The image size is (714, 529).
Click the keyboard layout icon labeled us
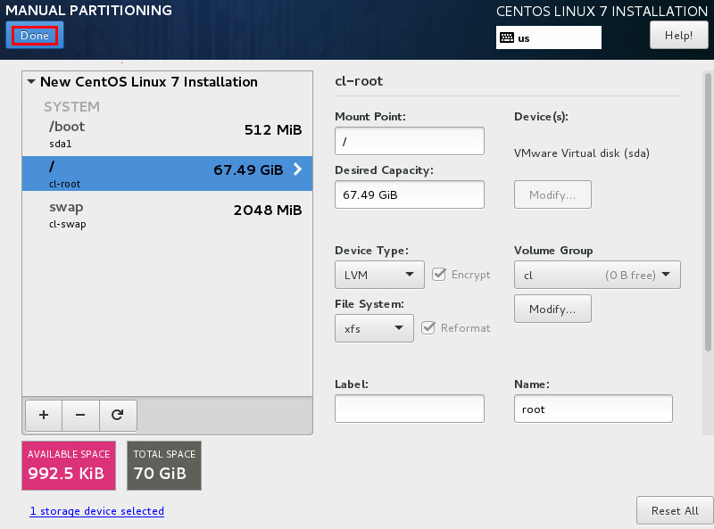(x=507, y=38)
